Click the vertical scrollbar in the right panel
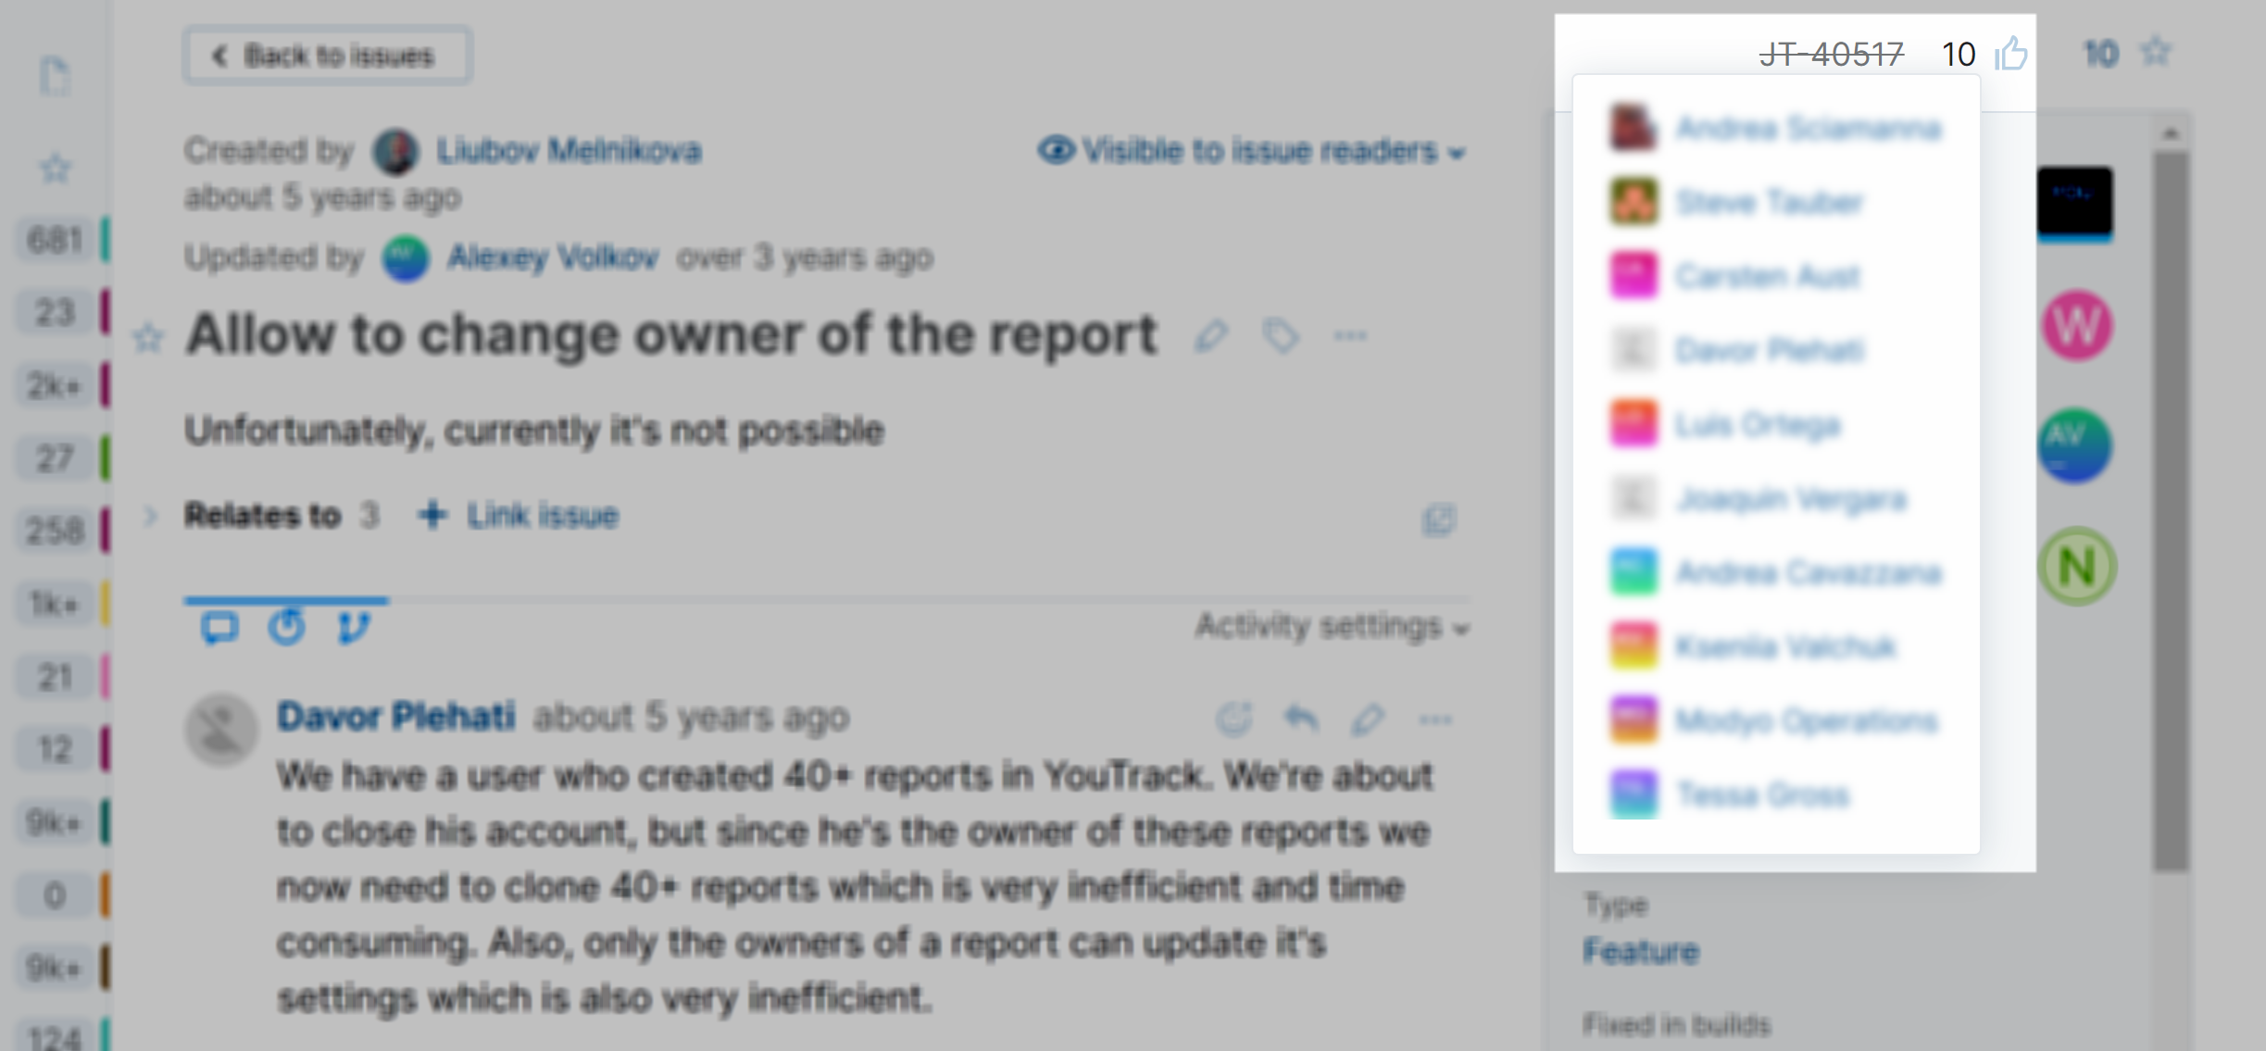 [x=2170, y=509]
